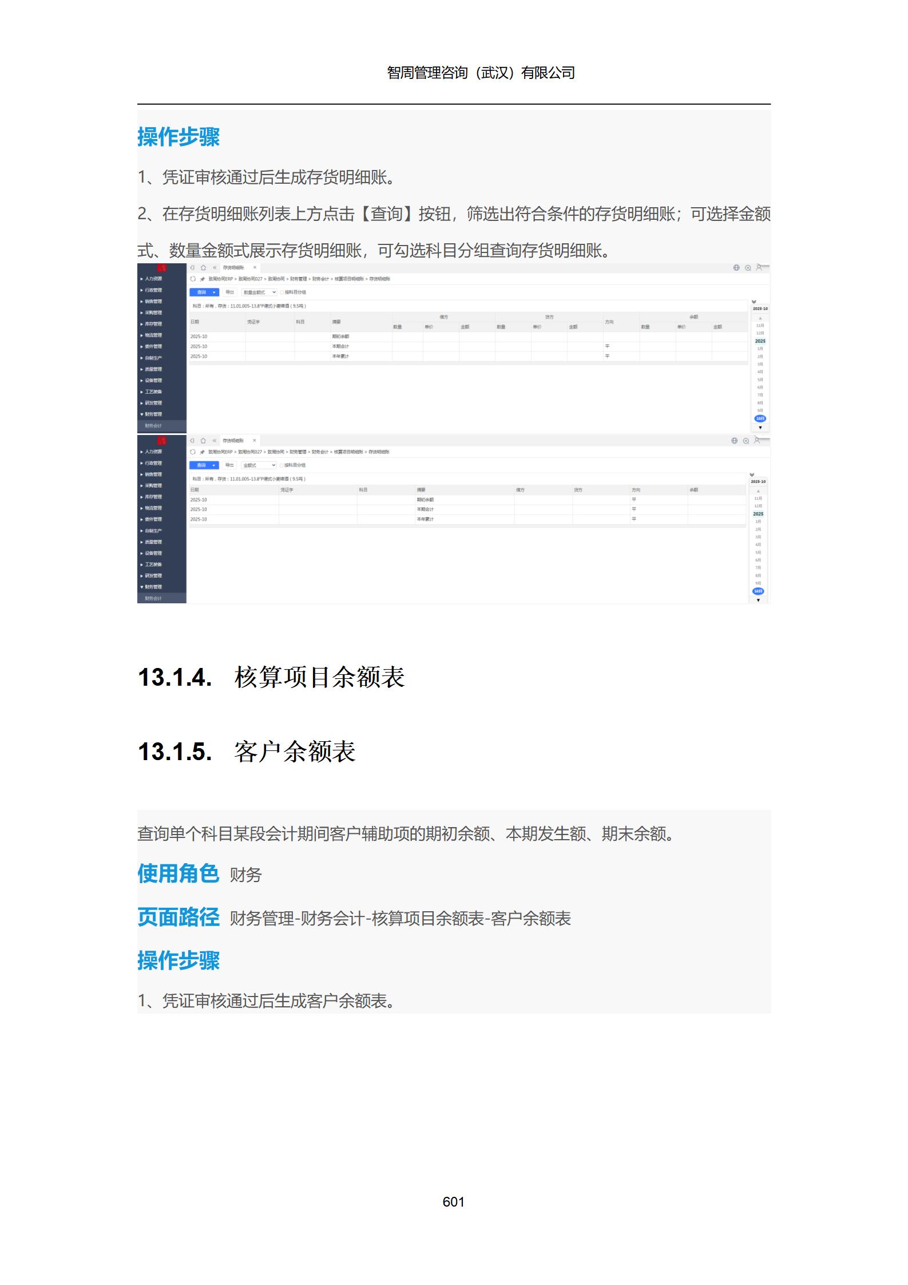Viewport: 908px width, 1285px height.
Task: Click the pin icon in 数量金额式 screenshot
Action: point(202,279)
